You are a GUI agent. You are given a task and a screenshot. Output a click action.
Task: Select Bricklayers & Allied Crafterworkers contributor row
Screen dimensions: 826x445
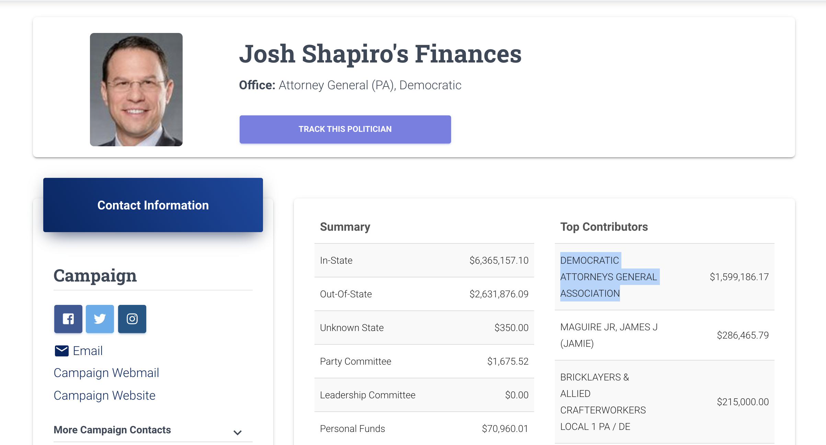(665, 402)
